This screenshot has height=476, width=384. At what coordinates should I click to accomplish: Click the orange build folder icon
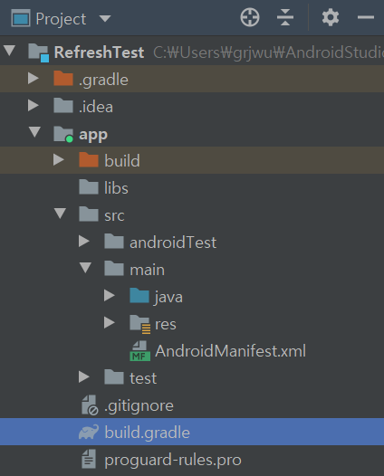click(89, 159)
